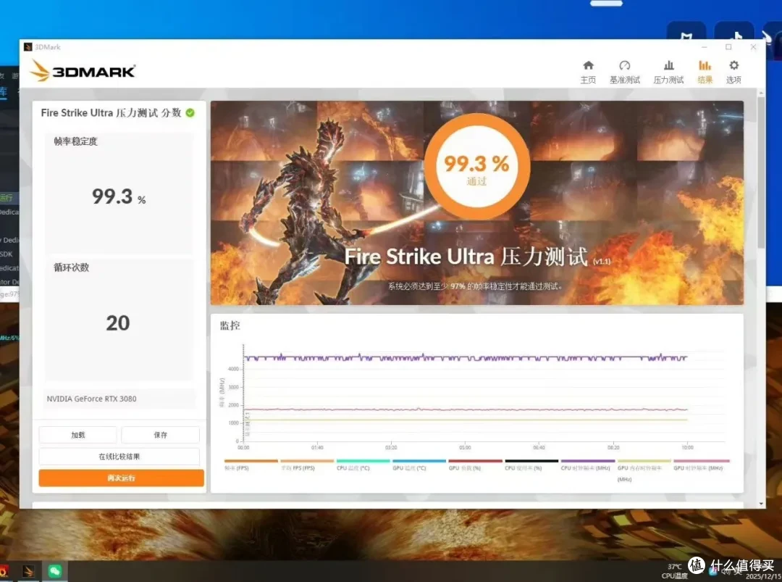Click the orange 再次运行 run again button
The height and width of the screenshot is (582, 782).
(x=121, y=478)
